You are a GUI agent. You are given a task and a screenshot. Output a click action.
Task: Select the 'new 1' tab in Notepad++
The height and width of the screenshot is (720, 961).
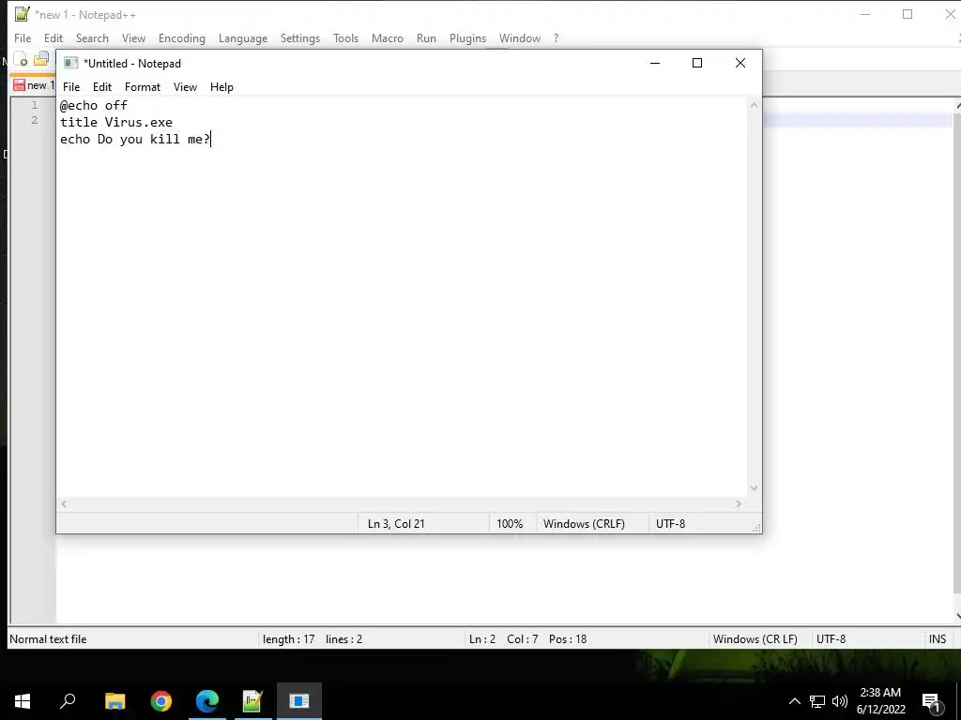34,85
